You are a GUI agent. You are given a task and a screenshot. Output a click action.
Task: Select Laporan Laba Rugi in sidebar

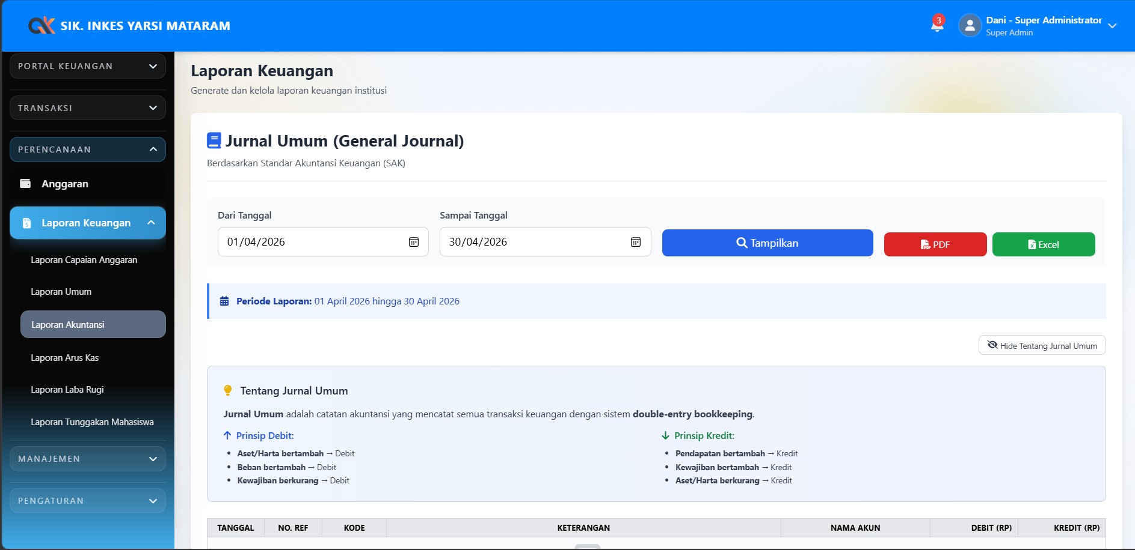tap(67, 390)
